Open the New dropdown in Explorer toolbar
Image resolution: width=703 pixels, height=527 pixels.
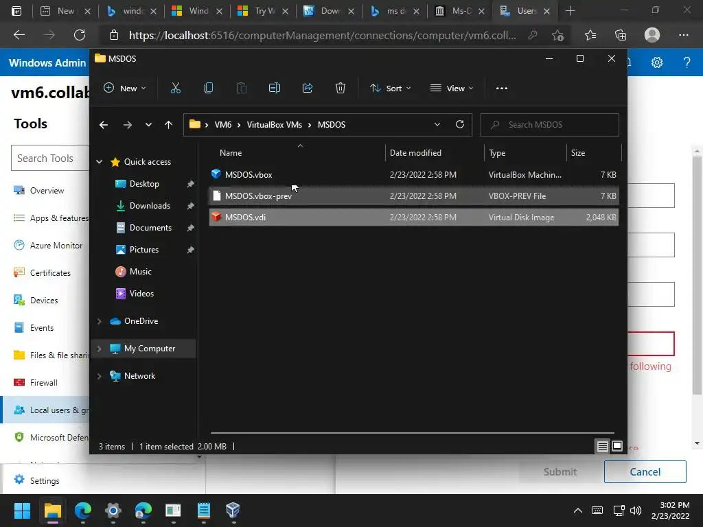click(125, 89)
